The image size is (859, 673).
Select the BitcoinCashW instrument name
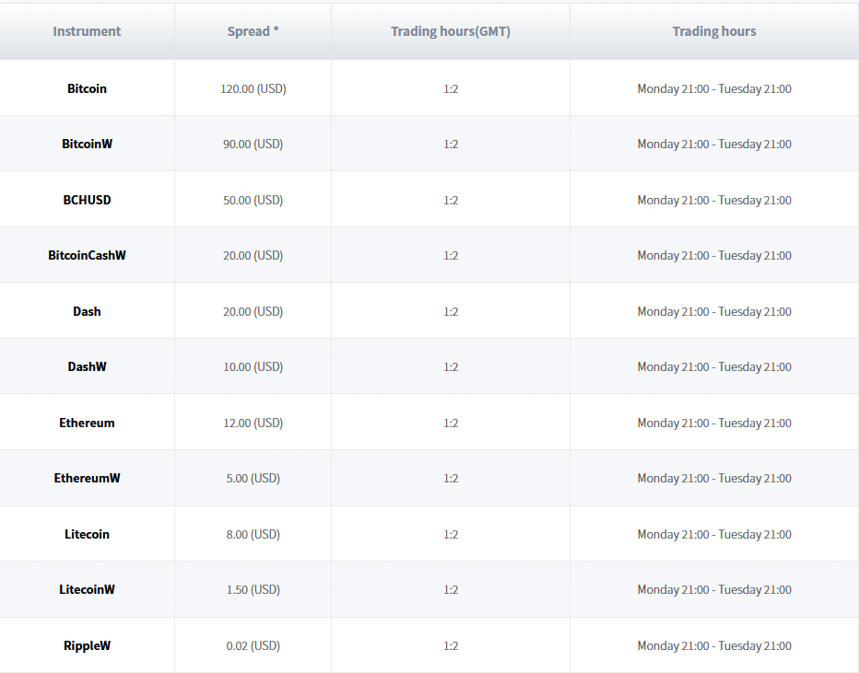[x=87, y=256]
